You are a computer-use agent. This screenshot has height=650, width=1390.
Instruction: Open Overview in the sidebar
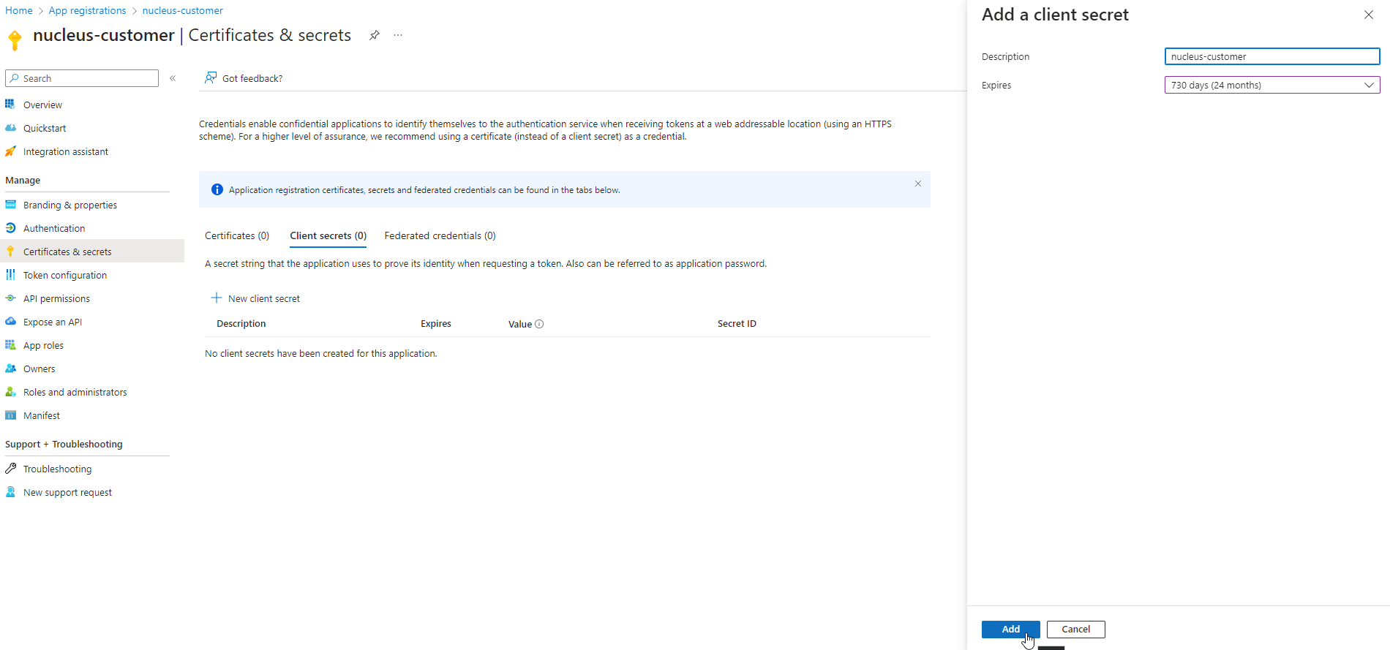[x=42, y=105]
